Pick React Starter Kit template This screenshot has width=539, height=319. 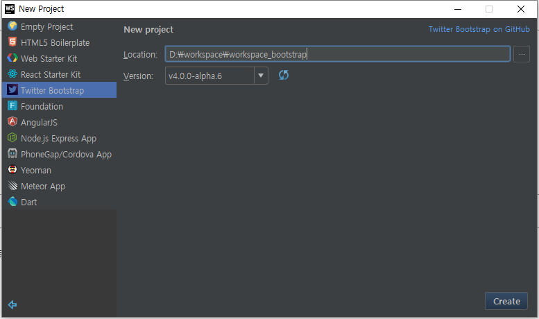coord(59,74)
